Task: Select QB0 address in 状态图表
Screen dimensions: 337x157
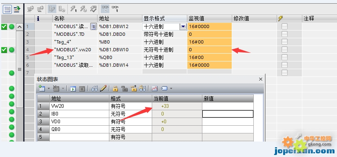Action: 79,129
